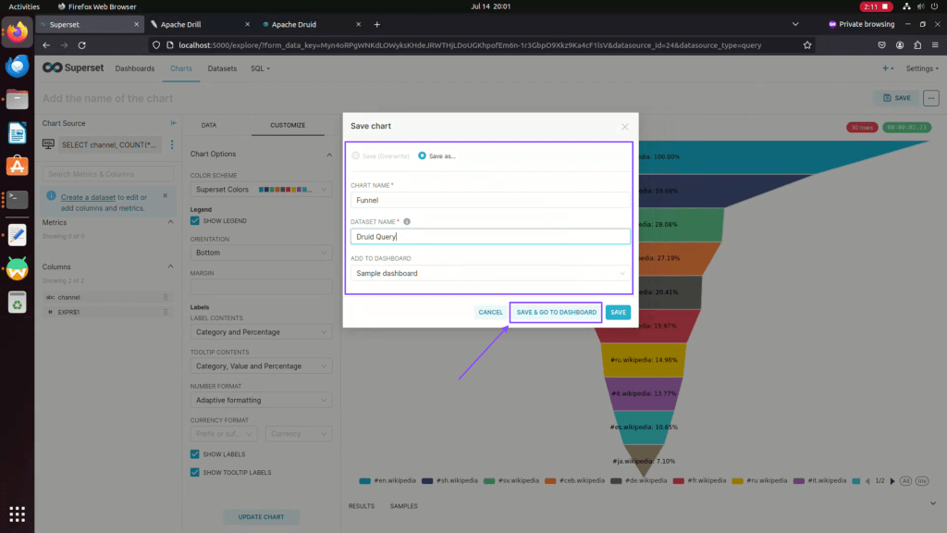Open the Label Contents dropdown
947x533 pixels.
[x=261, y=331]
